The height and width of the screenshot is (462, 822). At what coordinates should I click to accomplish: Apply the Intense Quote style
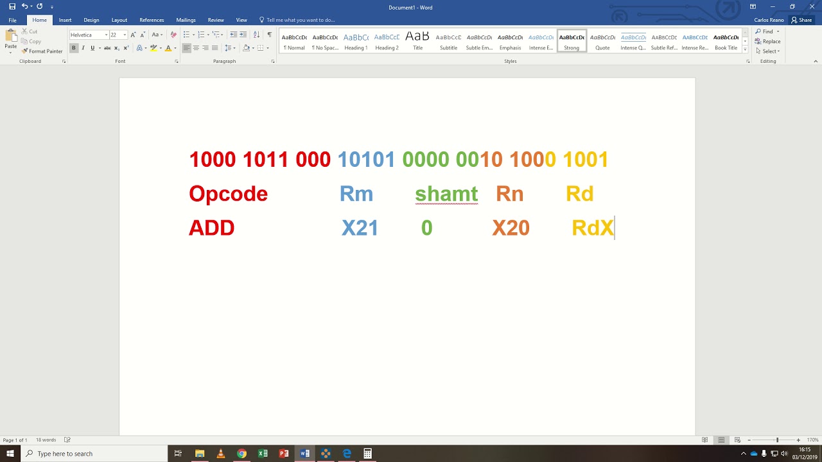633,40
